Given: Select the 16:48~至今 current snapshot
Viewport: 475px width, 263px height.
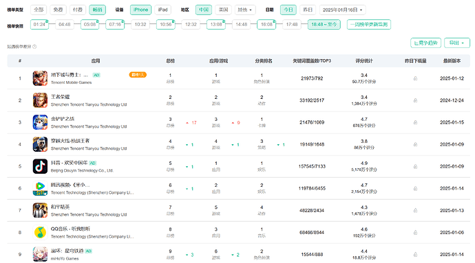Looking at the screenshot, I should [x=324, y=25].
